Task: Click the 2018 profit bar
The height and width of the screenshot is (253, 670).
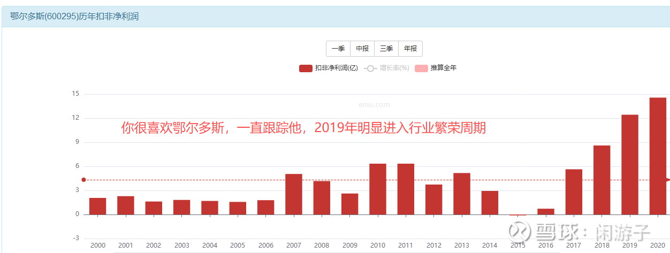Action: pyautogui.click(x=602, y=180)
